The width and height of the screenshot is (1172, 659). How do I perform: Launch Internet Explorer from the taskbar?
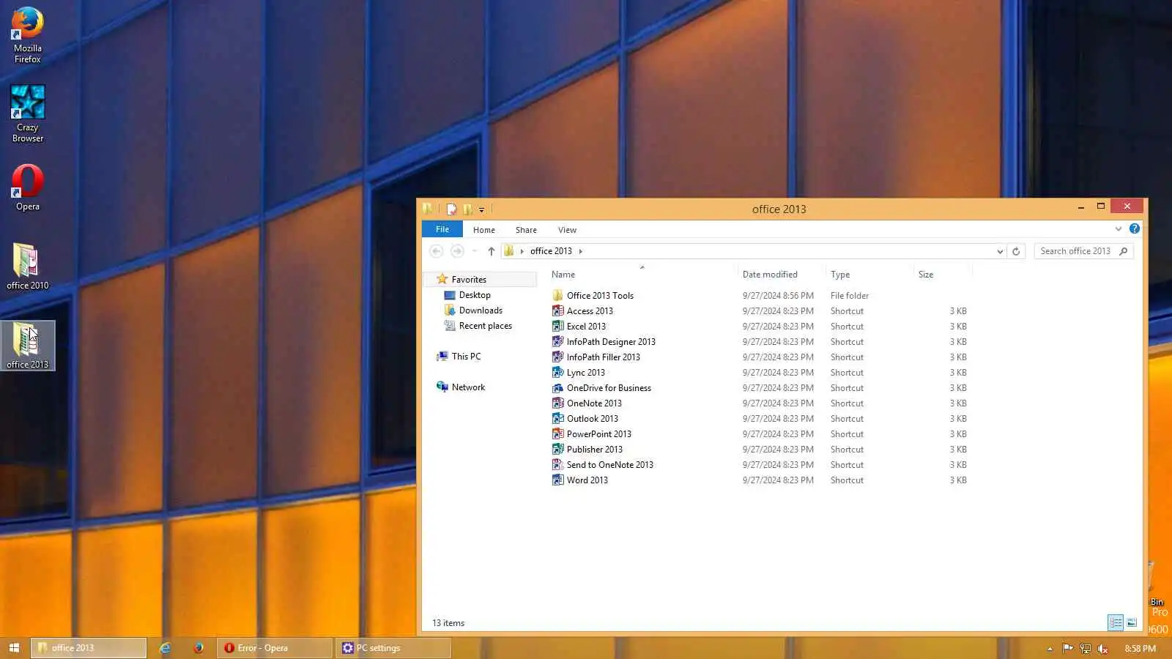tap(165, 648)
